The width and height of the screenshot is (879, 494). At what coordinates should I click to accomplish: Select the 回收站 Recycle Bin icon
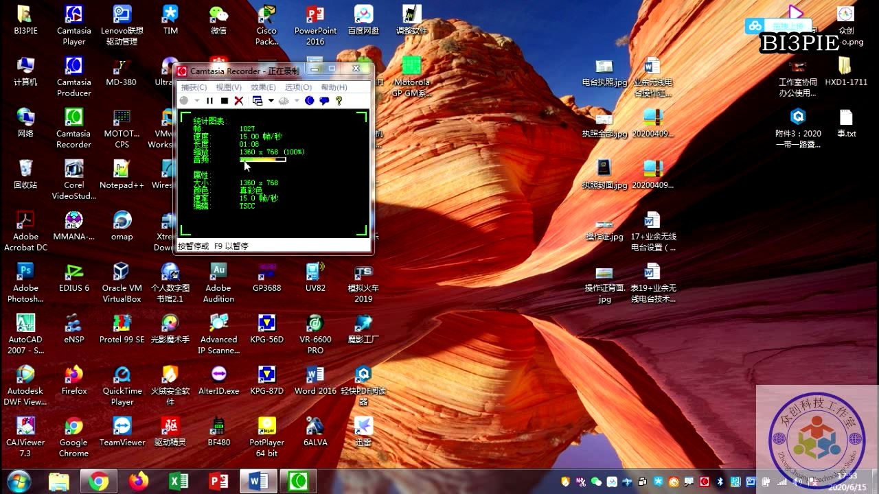25,174
